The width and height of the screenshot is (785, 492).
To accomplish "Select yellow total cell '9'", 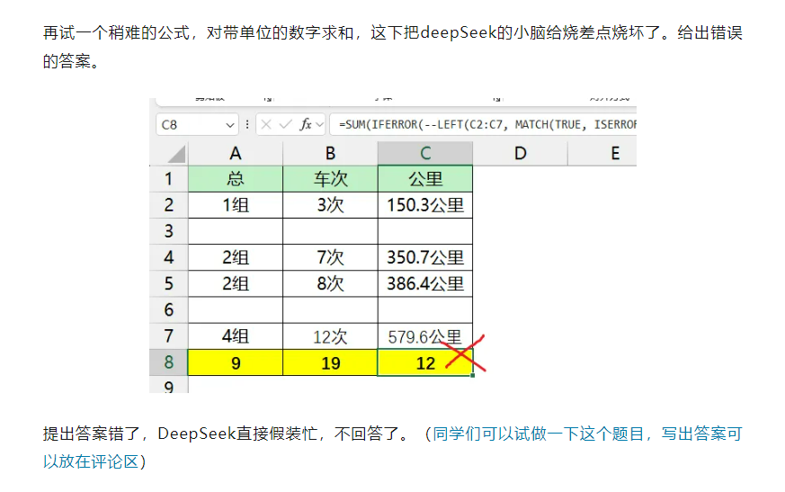I will (236, 362).
